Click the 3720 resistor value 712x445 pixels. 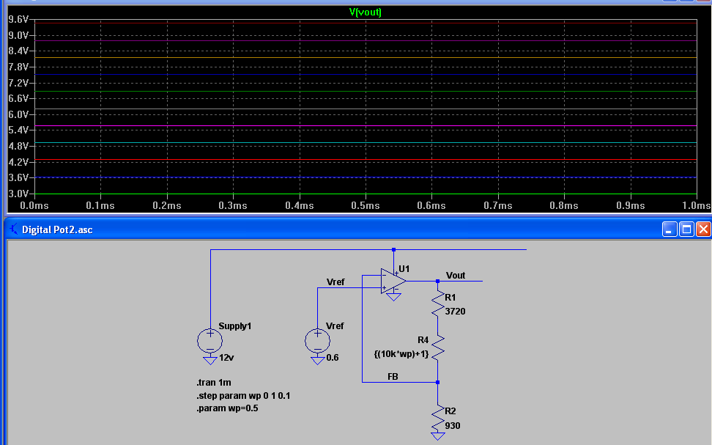pos(455,312)
